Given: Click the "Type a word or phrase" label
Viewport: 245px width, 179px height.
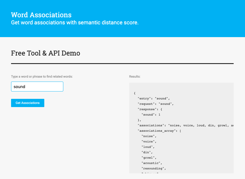Looking at the screenshot, I should click(x=42, y=76).
